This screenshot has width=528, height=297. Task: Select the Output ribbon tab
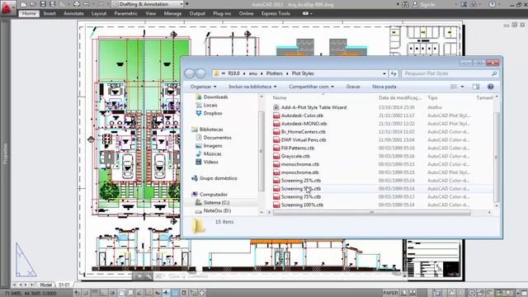coord(197,13)
